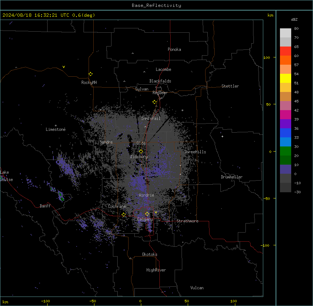The width and height of the screenshot is (313, 306).
Task: Click the Blackfalds city label
Action: coord(160,81)
